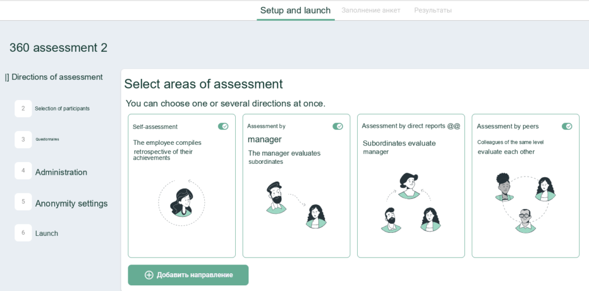Screen dimensions: 589x291
Task: Toggle the Assessment by peers switch
Action: point(567,127)
